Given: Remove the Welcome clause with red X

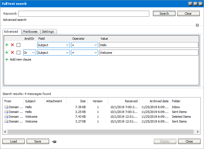Looking at the screenshot, I should (12, 52).
